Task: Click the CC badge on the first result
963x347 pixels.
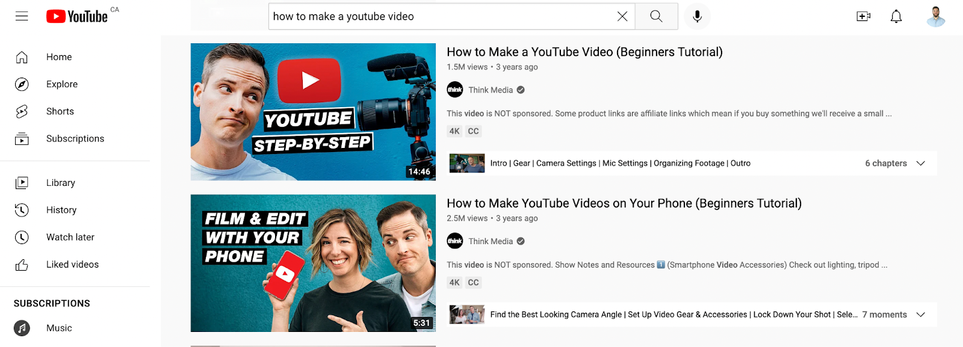Action: pyautogui.click(x=474, y=131)
